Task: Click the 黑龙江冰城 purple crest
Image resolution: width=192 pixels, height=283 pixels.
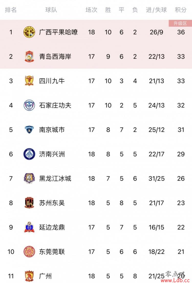Action: tap(29, 179)
